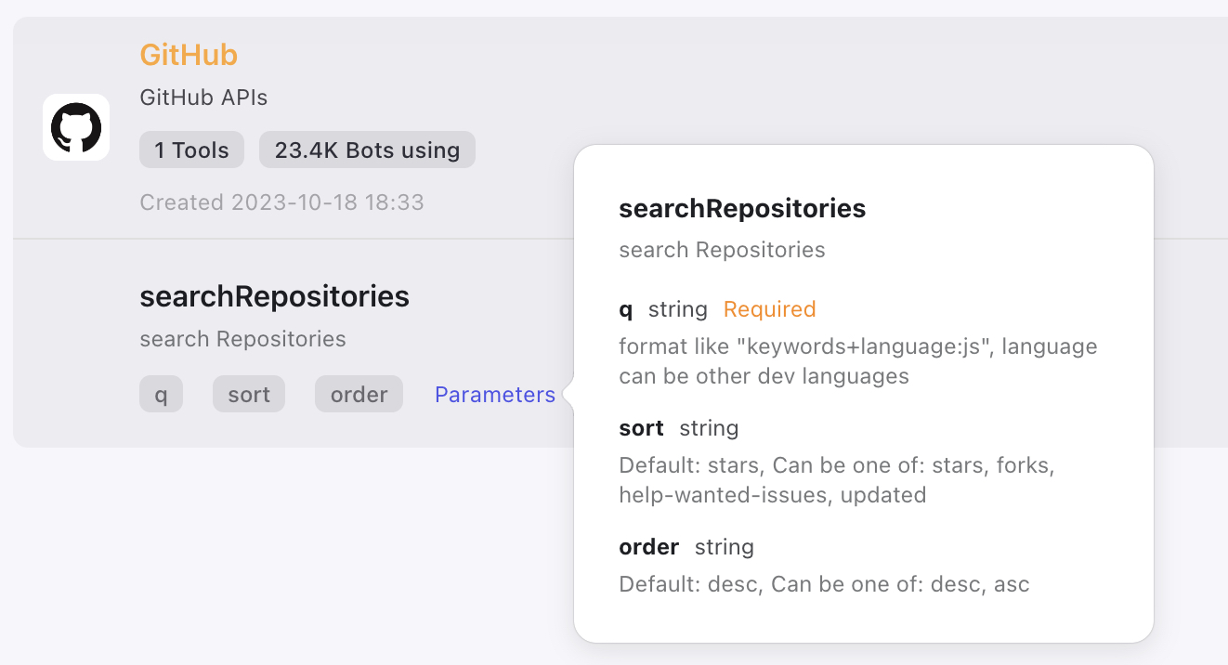Click the GitHub octocat logo icon
Image resolution: width=1228 pixels, height=665 pixels.
[x=75, y=128]
